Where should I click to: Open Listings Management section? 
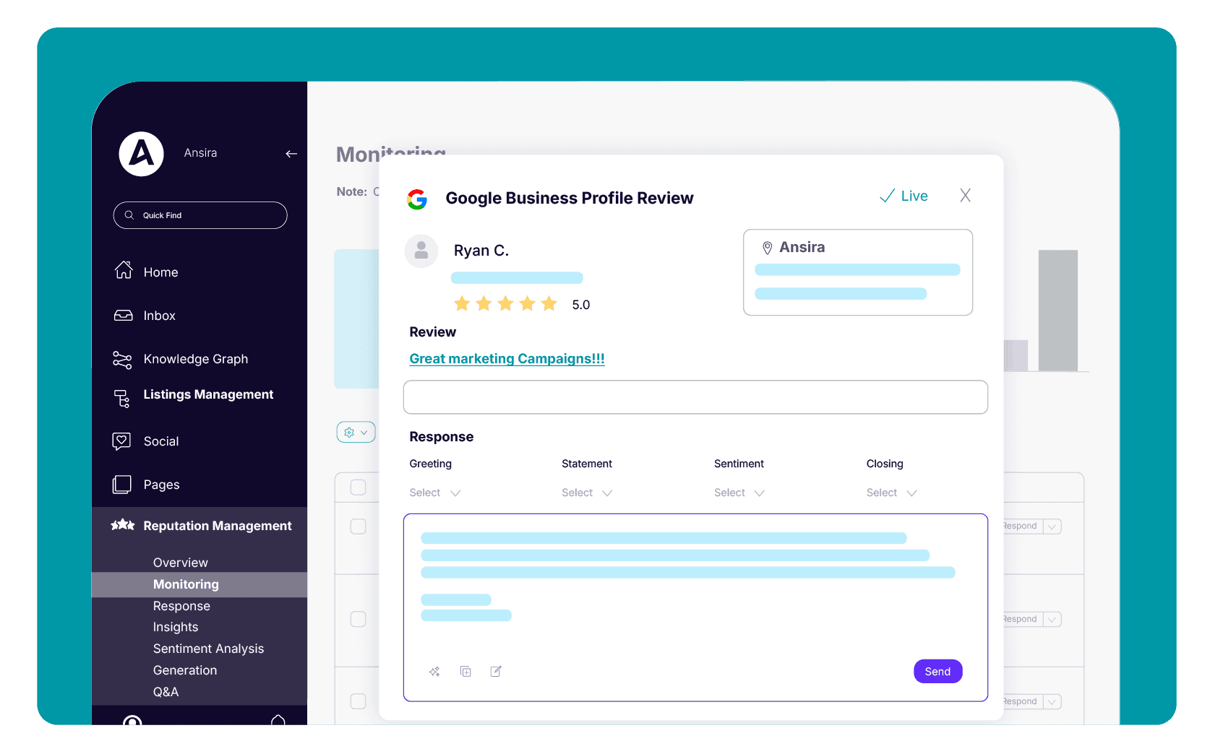(208, 394)
